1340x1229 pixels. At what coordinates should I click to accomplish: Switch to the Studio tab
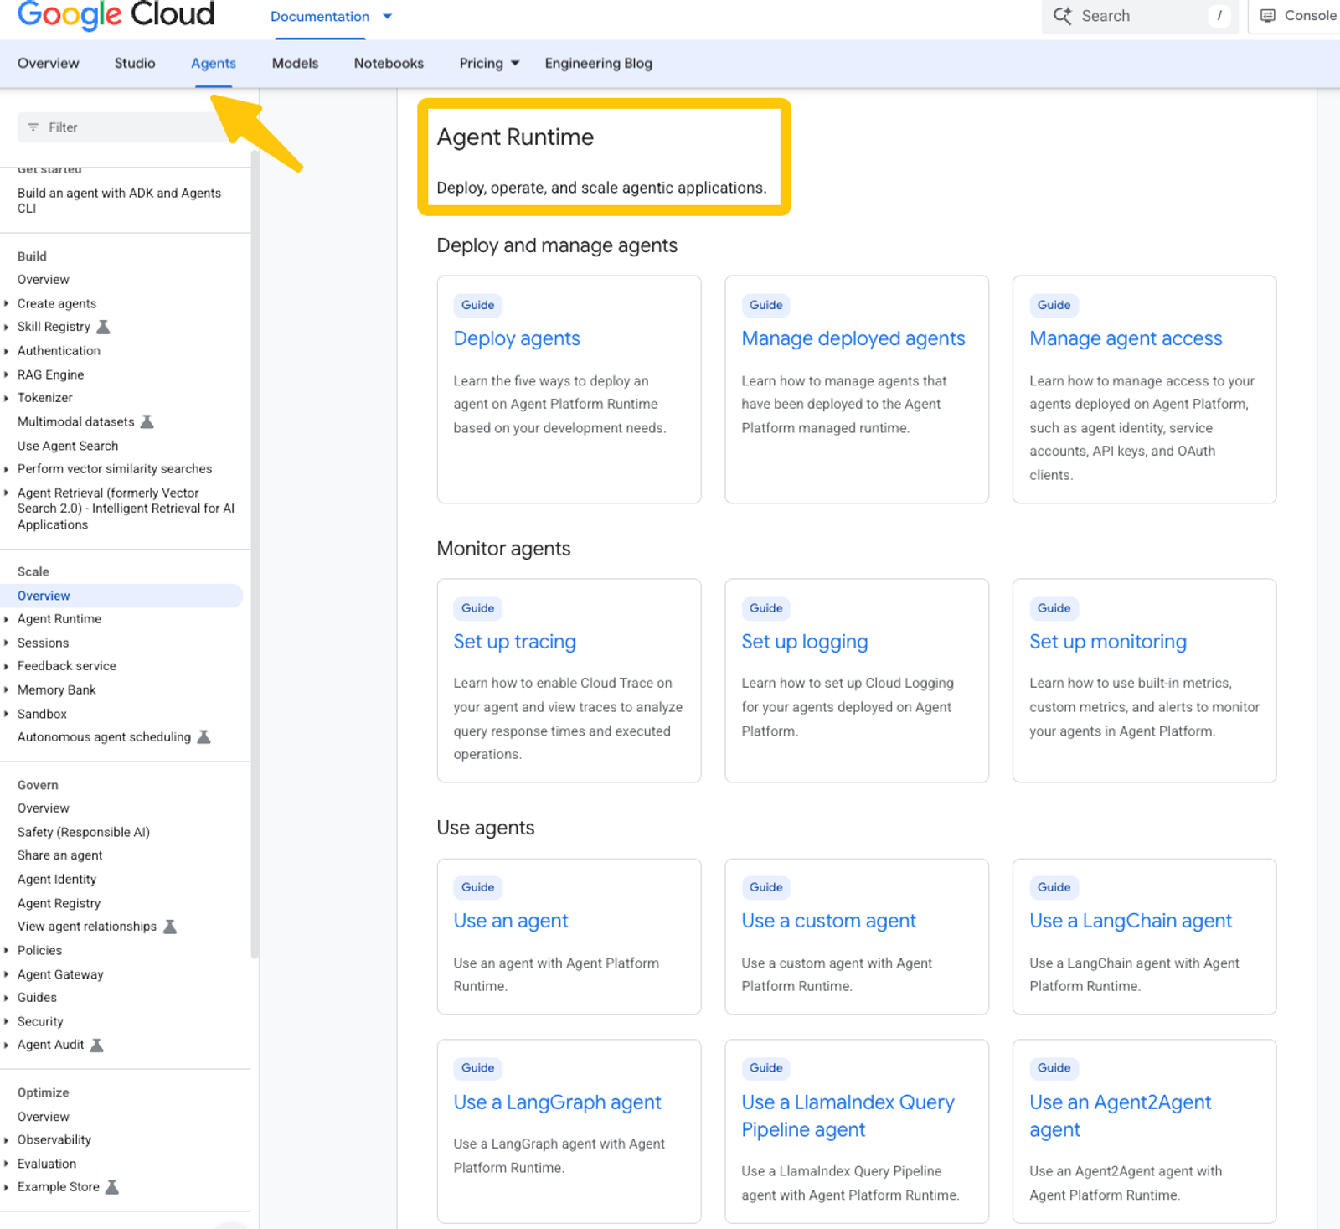(135, 64)
